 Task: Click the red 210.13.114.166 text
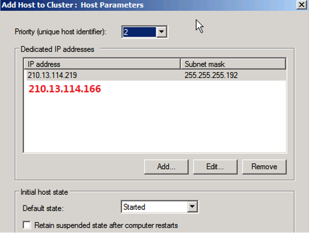coord(65,89)
